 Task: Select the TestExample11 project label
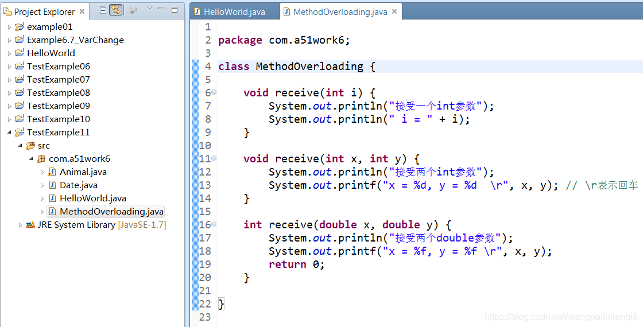58,133
